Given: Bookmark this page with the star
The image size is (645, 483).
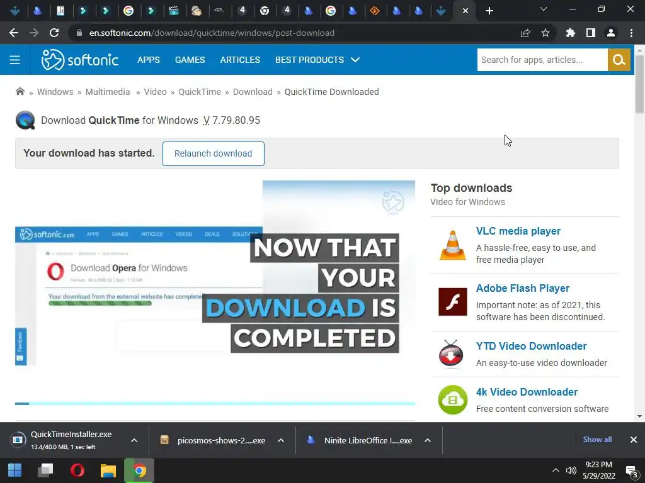Looking at the screenshot, I should (x=545, y=33).
